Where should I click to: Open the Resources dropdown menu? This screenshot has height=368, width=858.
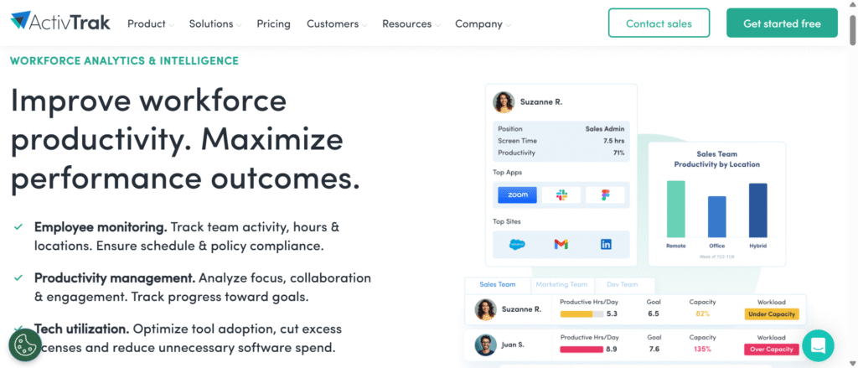[x=411, y=23]
